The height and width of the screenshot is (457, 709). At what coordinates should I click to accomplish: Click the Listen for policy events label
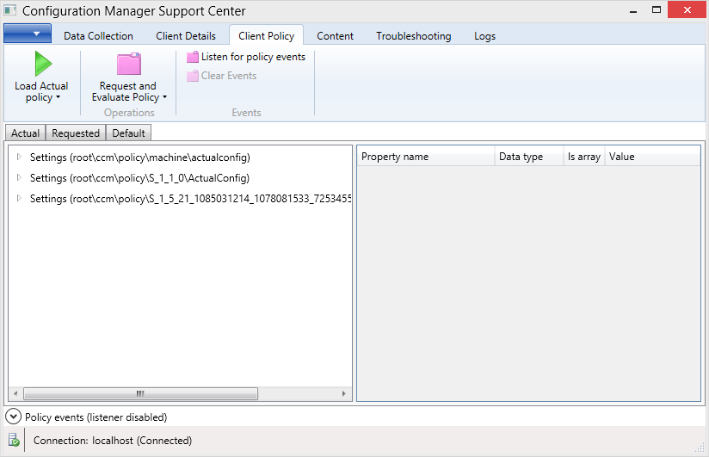point(253,57)
